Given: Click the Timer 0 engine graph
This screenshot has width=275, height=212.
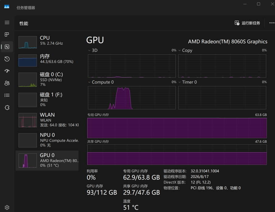Looking at the screenshot, I should [222, 98].
